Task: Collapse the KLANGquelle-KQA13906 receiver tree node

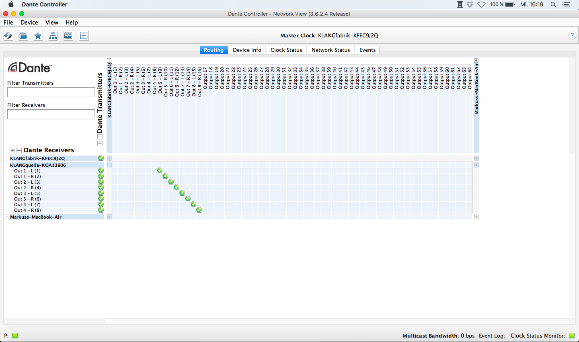Action: pos(7,165)
